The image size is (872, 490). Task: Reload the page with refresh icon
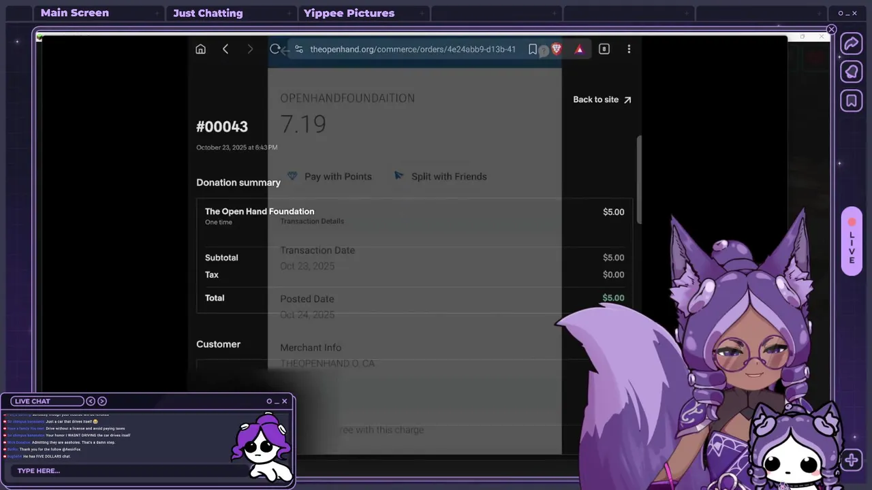point(275,49)
